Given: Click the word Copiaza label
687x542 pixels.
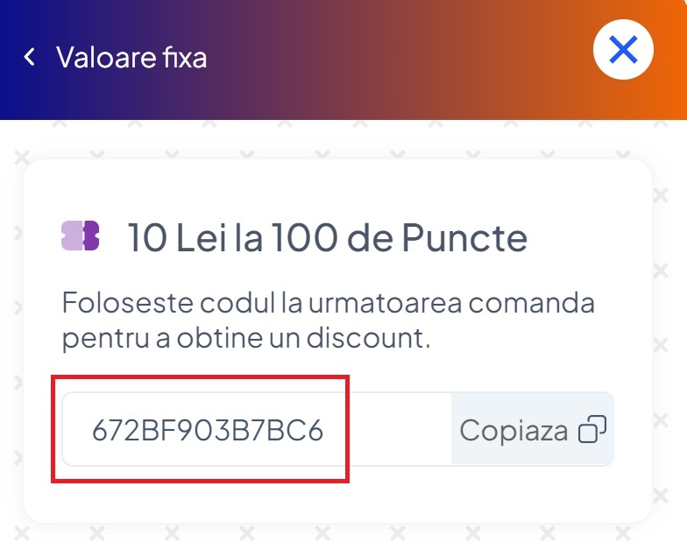Looking at the screenshot, I should (513, 431).
